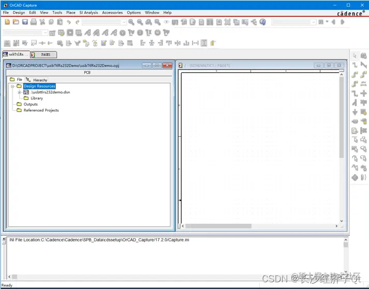Select the Place Net Alias abc tool
The width and height of the screenshot is (369, 289).
[364, 83]
